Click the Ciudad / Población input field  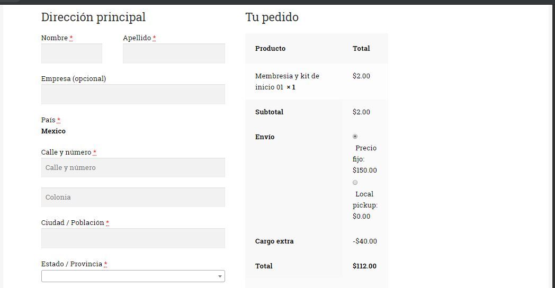tap(133, 238)
